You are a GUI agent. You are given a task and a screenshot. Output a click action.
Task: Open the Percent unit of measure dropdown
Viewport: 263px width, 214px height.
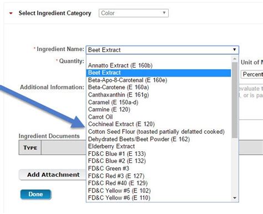pos(252,74)
